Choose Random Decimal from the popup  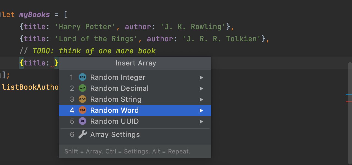[135, 88]
